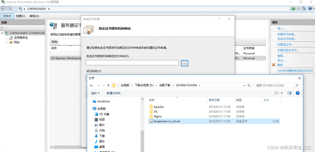
Task: Click 下载与资源 (E:) in the breadcrumb path
Action: coord(144,85)
